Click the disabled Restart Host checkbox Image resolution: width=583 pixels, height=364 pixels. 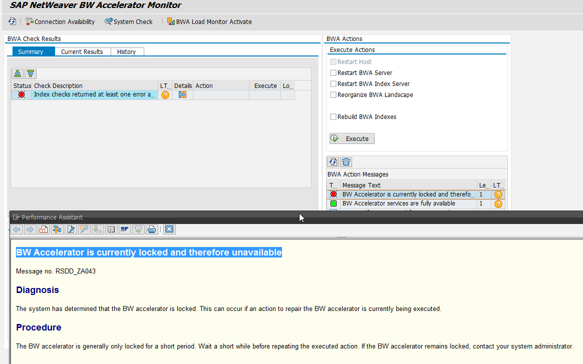[333, 61]
